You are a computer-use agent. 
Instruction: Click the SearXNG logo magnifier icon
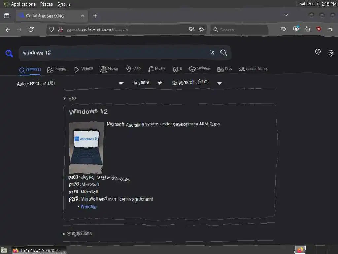tap(9, 53)
